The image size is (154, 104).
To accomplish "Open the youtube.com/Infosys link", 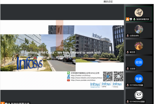I will pos(83,80).
